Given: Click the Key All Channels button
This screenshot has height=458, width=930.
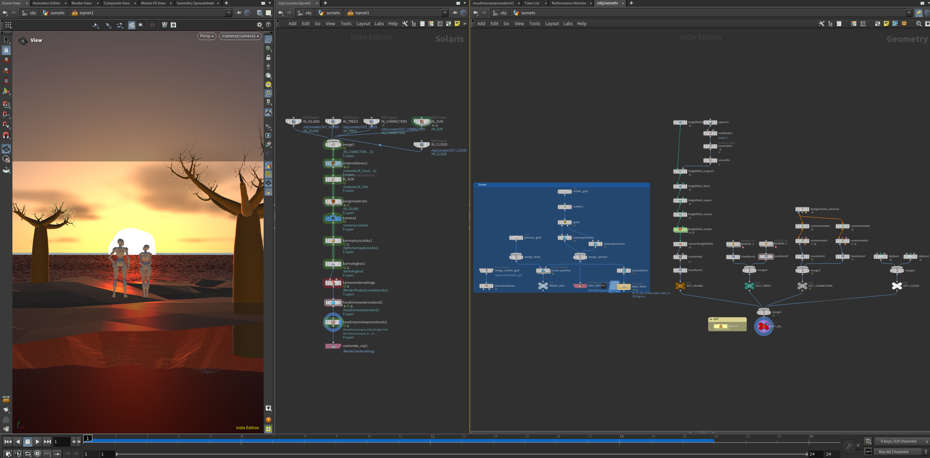Looking at the screenshot, I should click(893, 452).
